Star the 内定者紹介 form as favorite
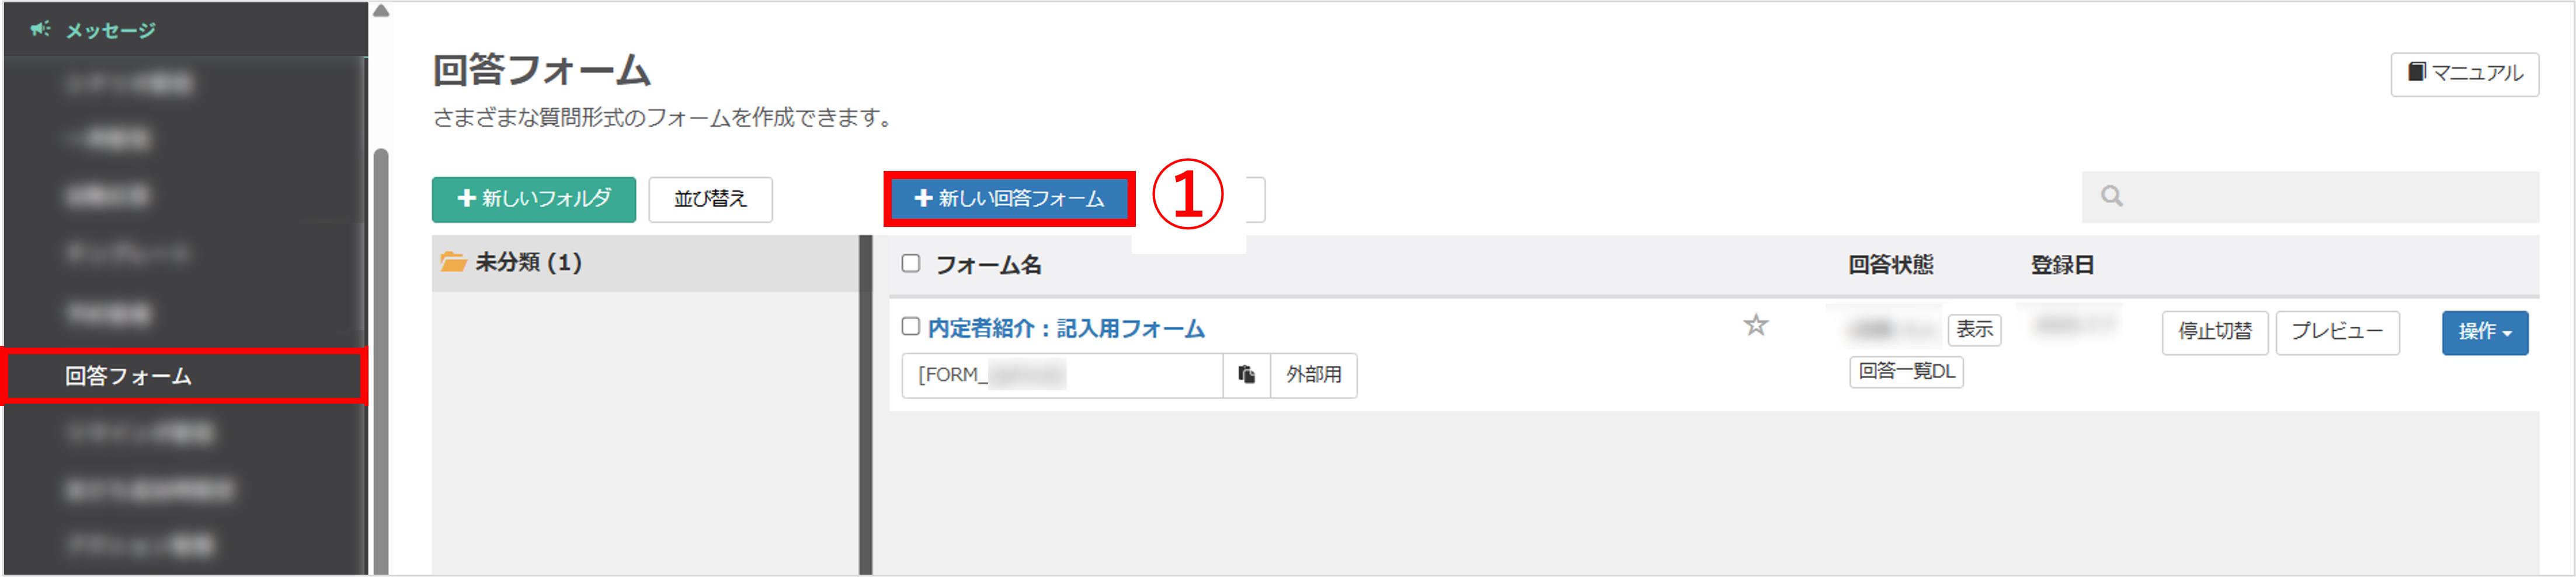The height and width of the screenshot is (577, 2576). tap(1756, 326)
